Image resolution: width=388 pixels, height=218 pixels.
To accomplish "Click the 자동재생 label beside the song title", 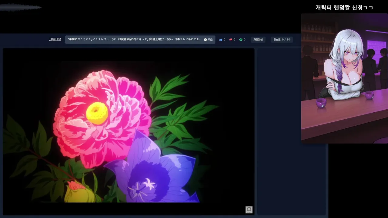I will click(55, 39).
